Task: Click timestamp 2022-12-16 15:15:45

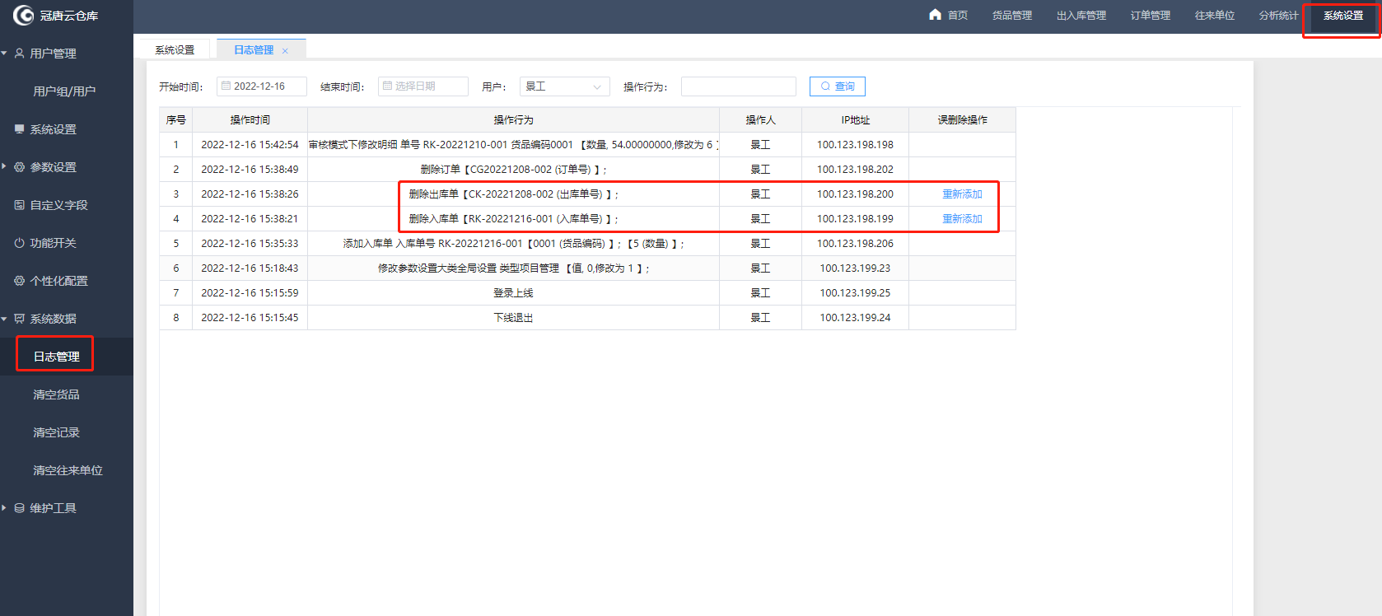Action: coord(250,317)
